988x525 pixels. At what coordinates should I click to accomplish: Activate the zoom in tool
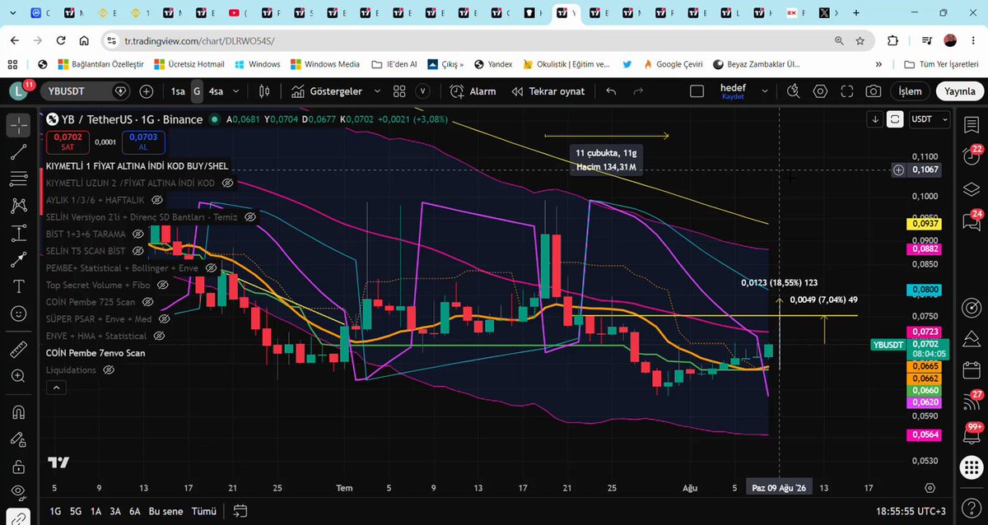pyautogui.click(x=18, y=377)
